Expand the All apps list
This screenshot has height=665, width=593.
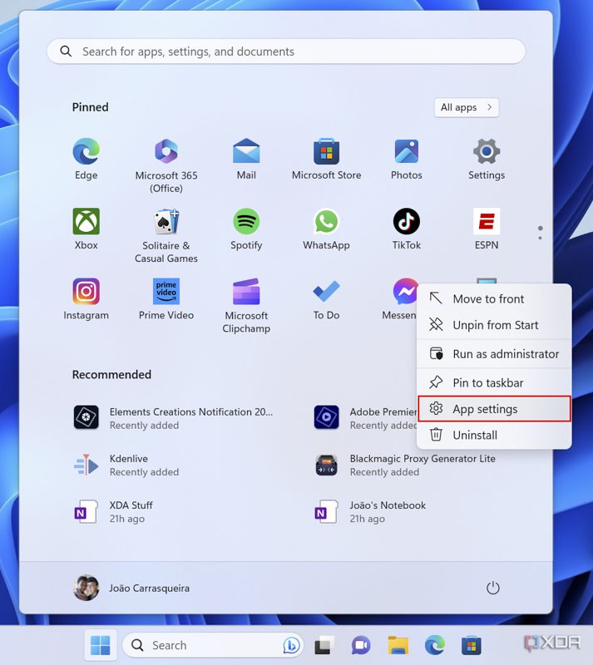pyautogui.click(x=466, y=107)
